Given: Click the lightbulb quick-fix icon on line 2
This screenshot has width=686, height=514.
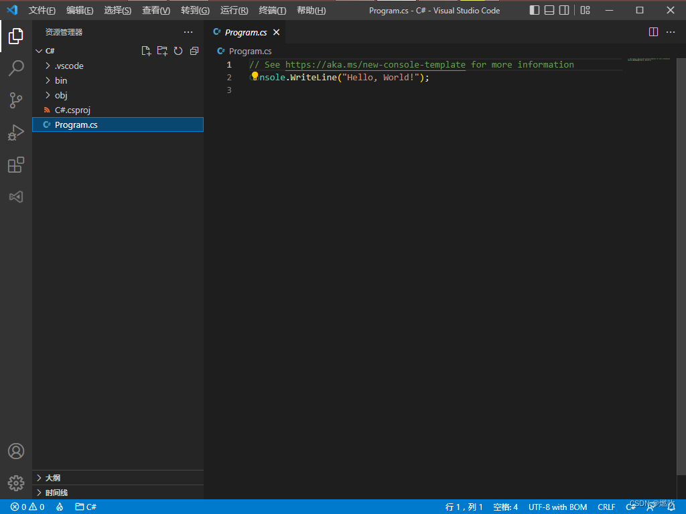Looking at the screenshot, I should click(x=255, y=77).
